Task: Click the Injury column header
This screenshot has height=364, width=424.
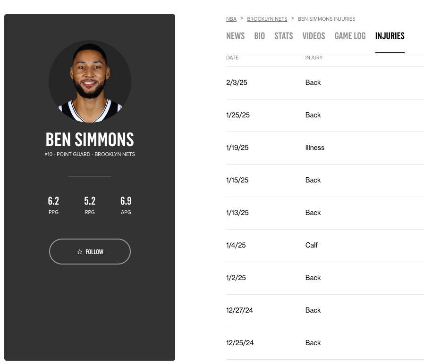Action: [x=314, y=58]
